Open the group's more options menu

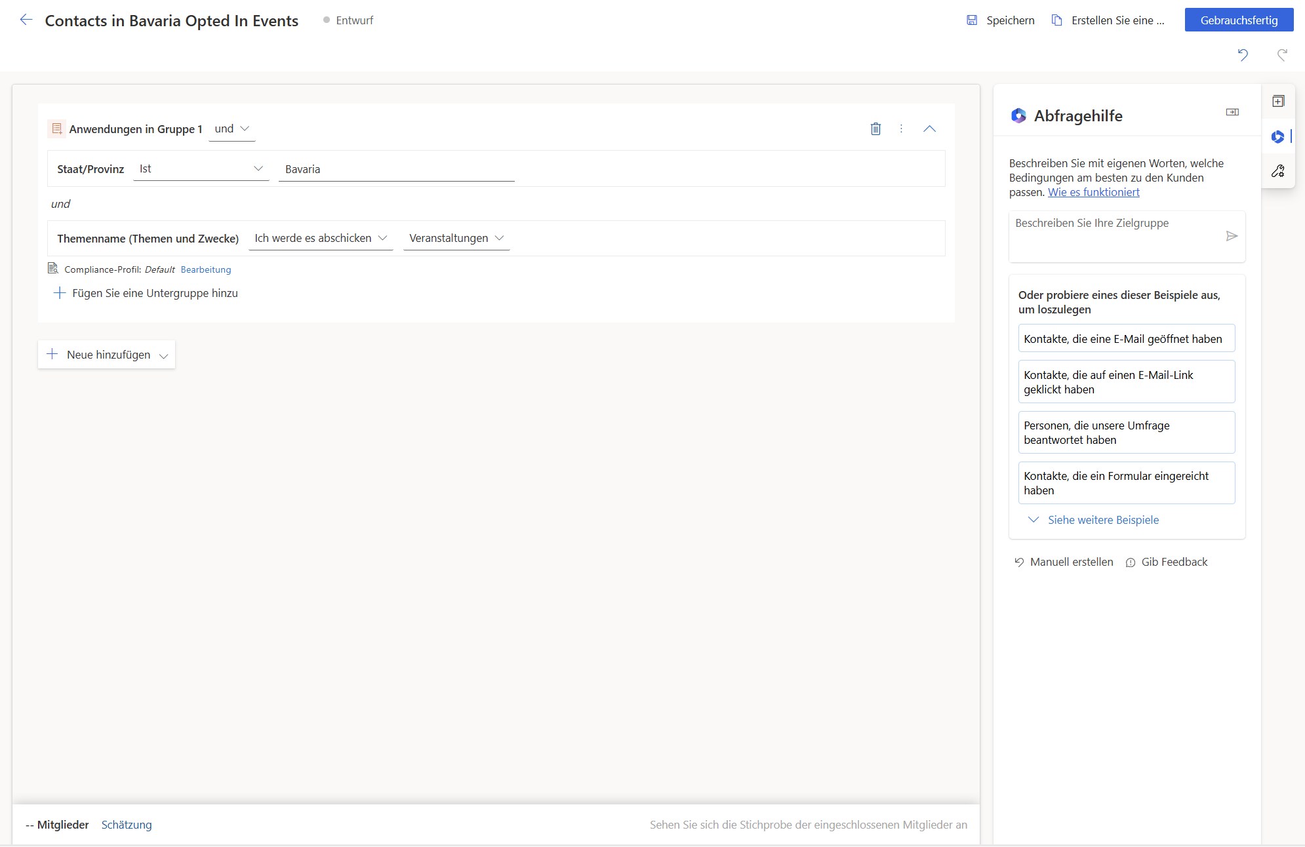pyautogui.click(x=901, y=129)
